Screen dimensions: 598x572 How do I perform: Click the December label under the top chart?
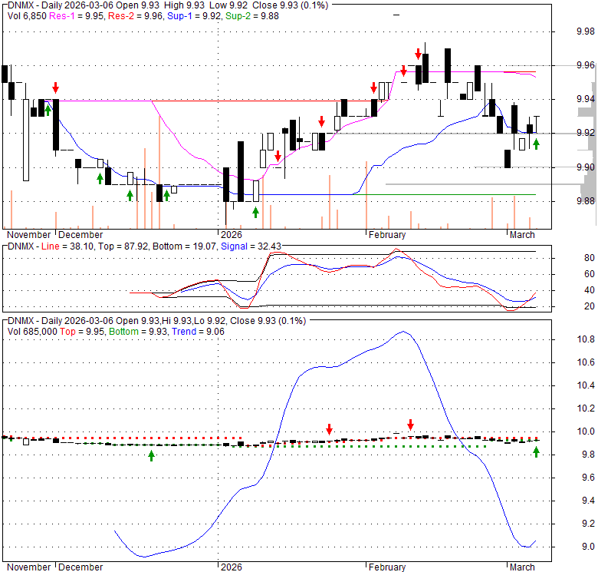point(80,234)
